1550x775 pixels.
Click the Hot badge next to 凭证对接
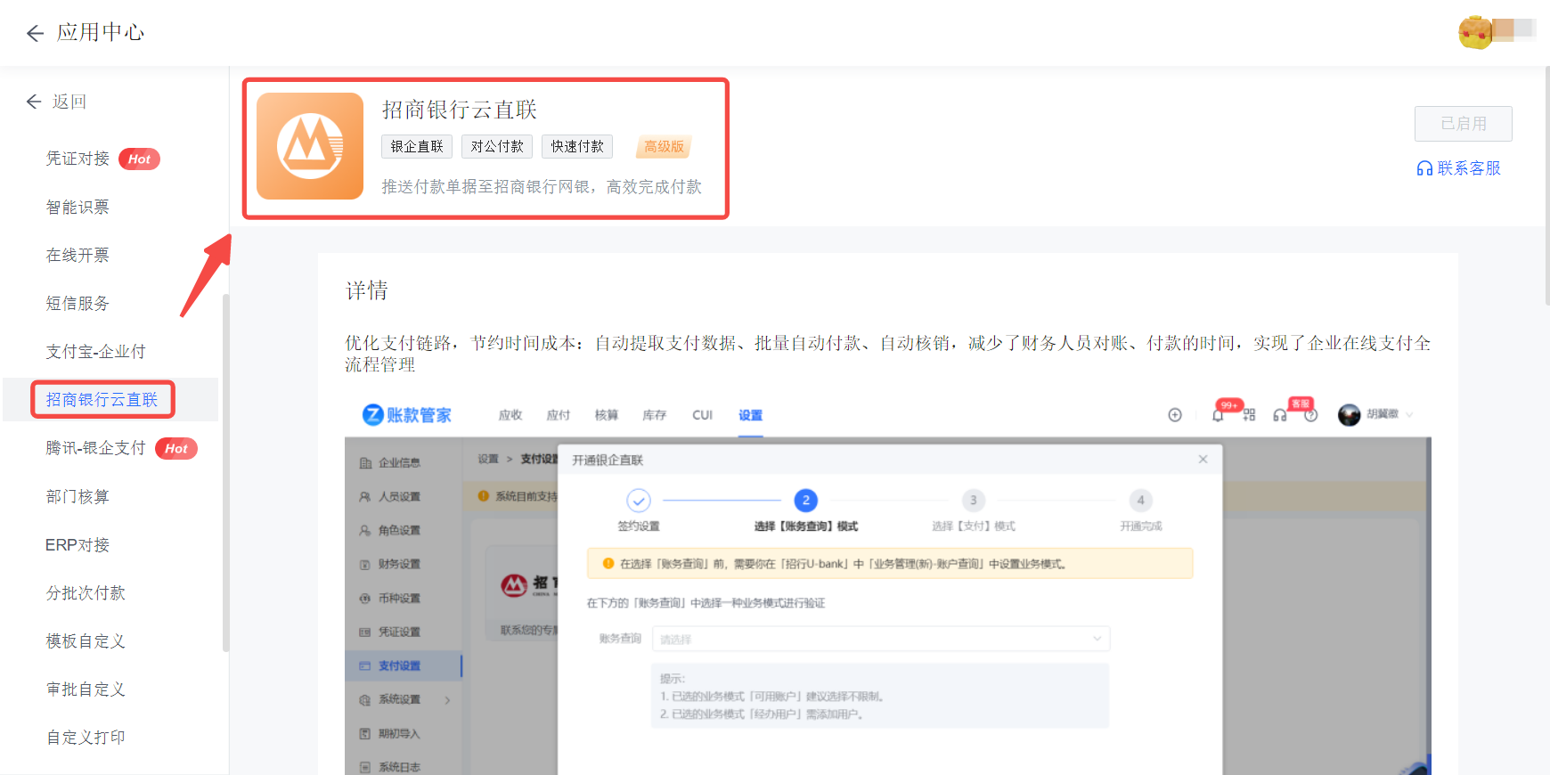tap(139, 159)
